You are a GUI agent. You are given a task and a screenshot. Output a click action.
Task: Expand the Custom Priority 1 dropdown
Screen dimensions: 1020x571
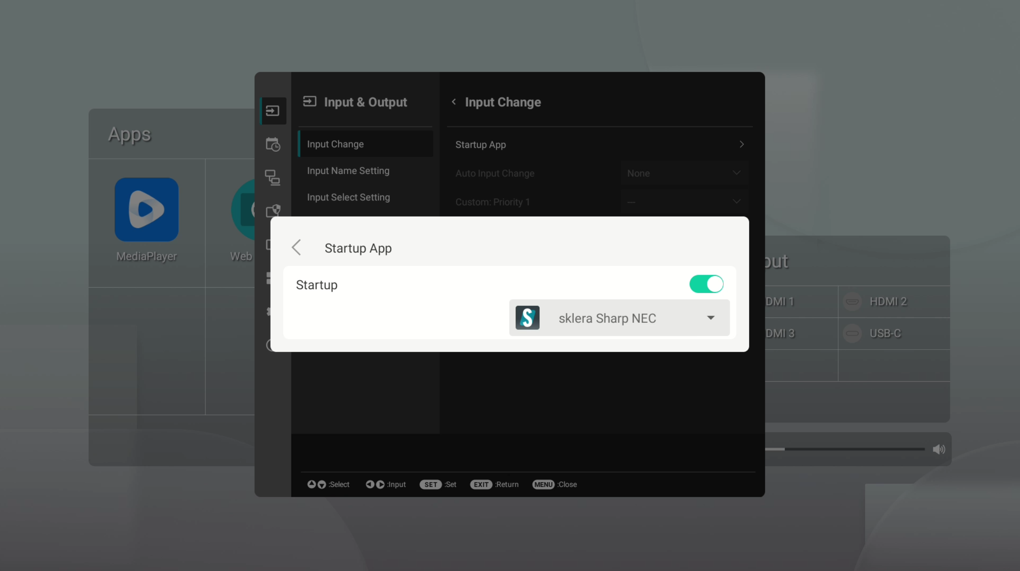pyautogui.click(x=684, y=202)
